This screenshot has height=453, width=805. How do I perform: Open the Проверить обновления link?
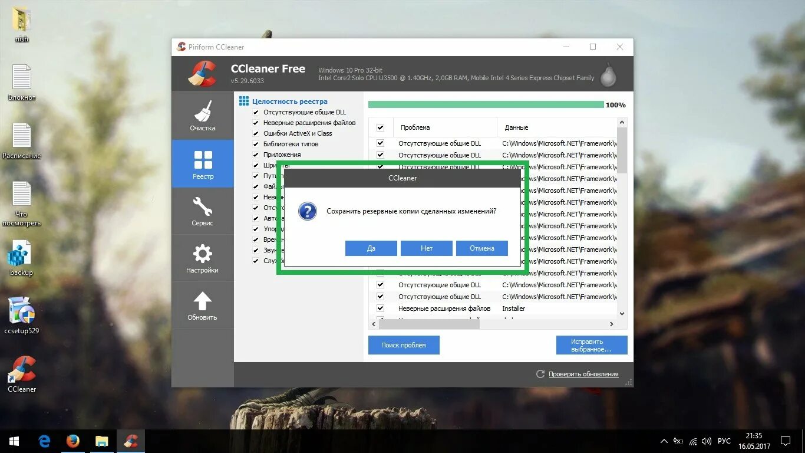click(x=583, y=374)
